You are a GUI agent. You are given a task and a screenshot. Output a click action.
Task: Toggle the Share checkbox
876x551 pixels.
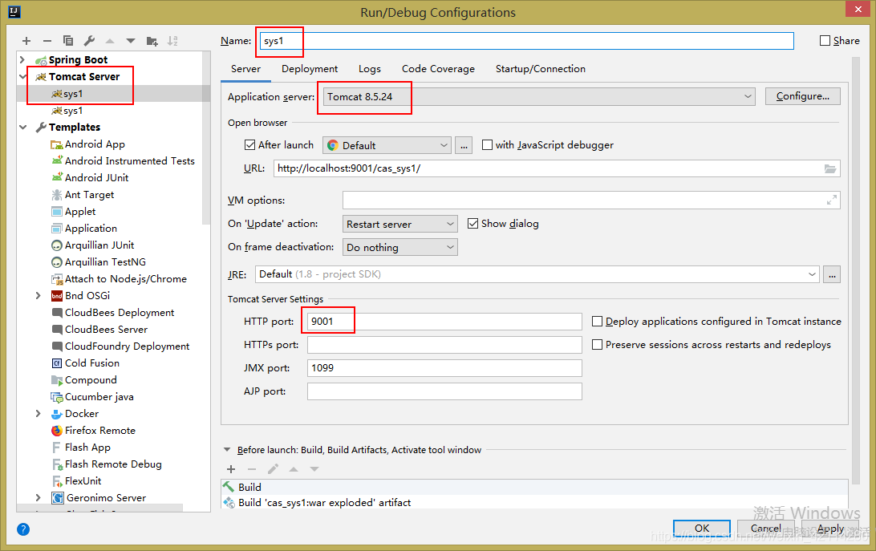coord(825,41)
